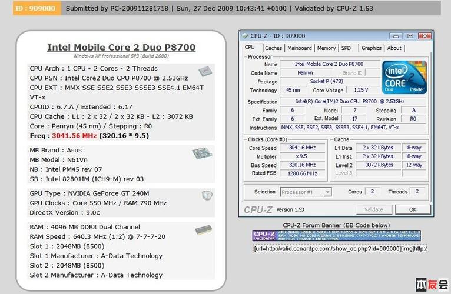Switch to the SPD tab
The width and height of the screenshot is (451, 294).
[346, 48]
